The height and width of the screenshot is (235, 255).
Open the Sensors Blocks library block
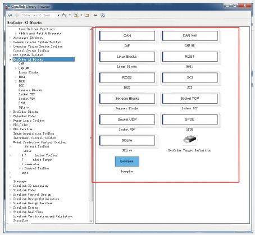127,99
